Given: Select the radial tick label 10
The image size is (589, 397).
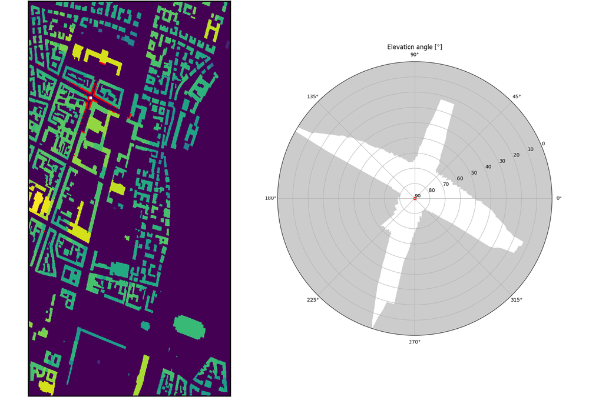Looking at the screenshot, I should point(530,149).
